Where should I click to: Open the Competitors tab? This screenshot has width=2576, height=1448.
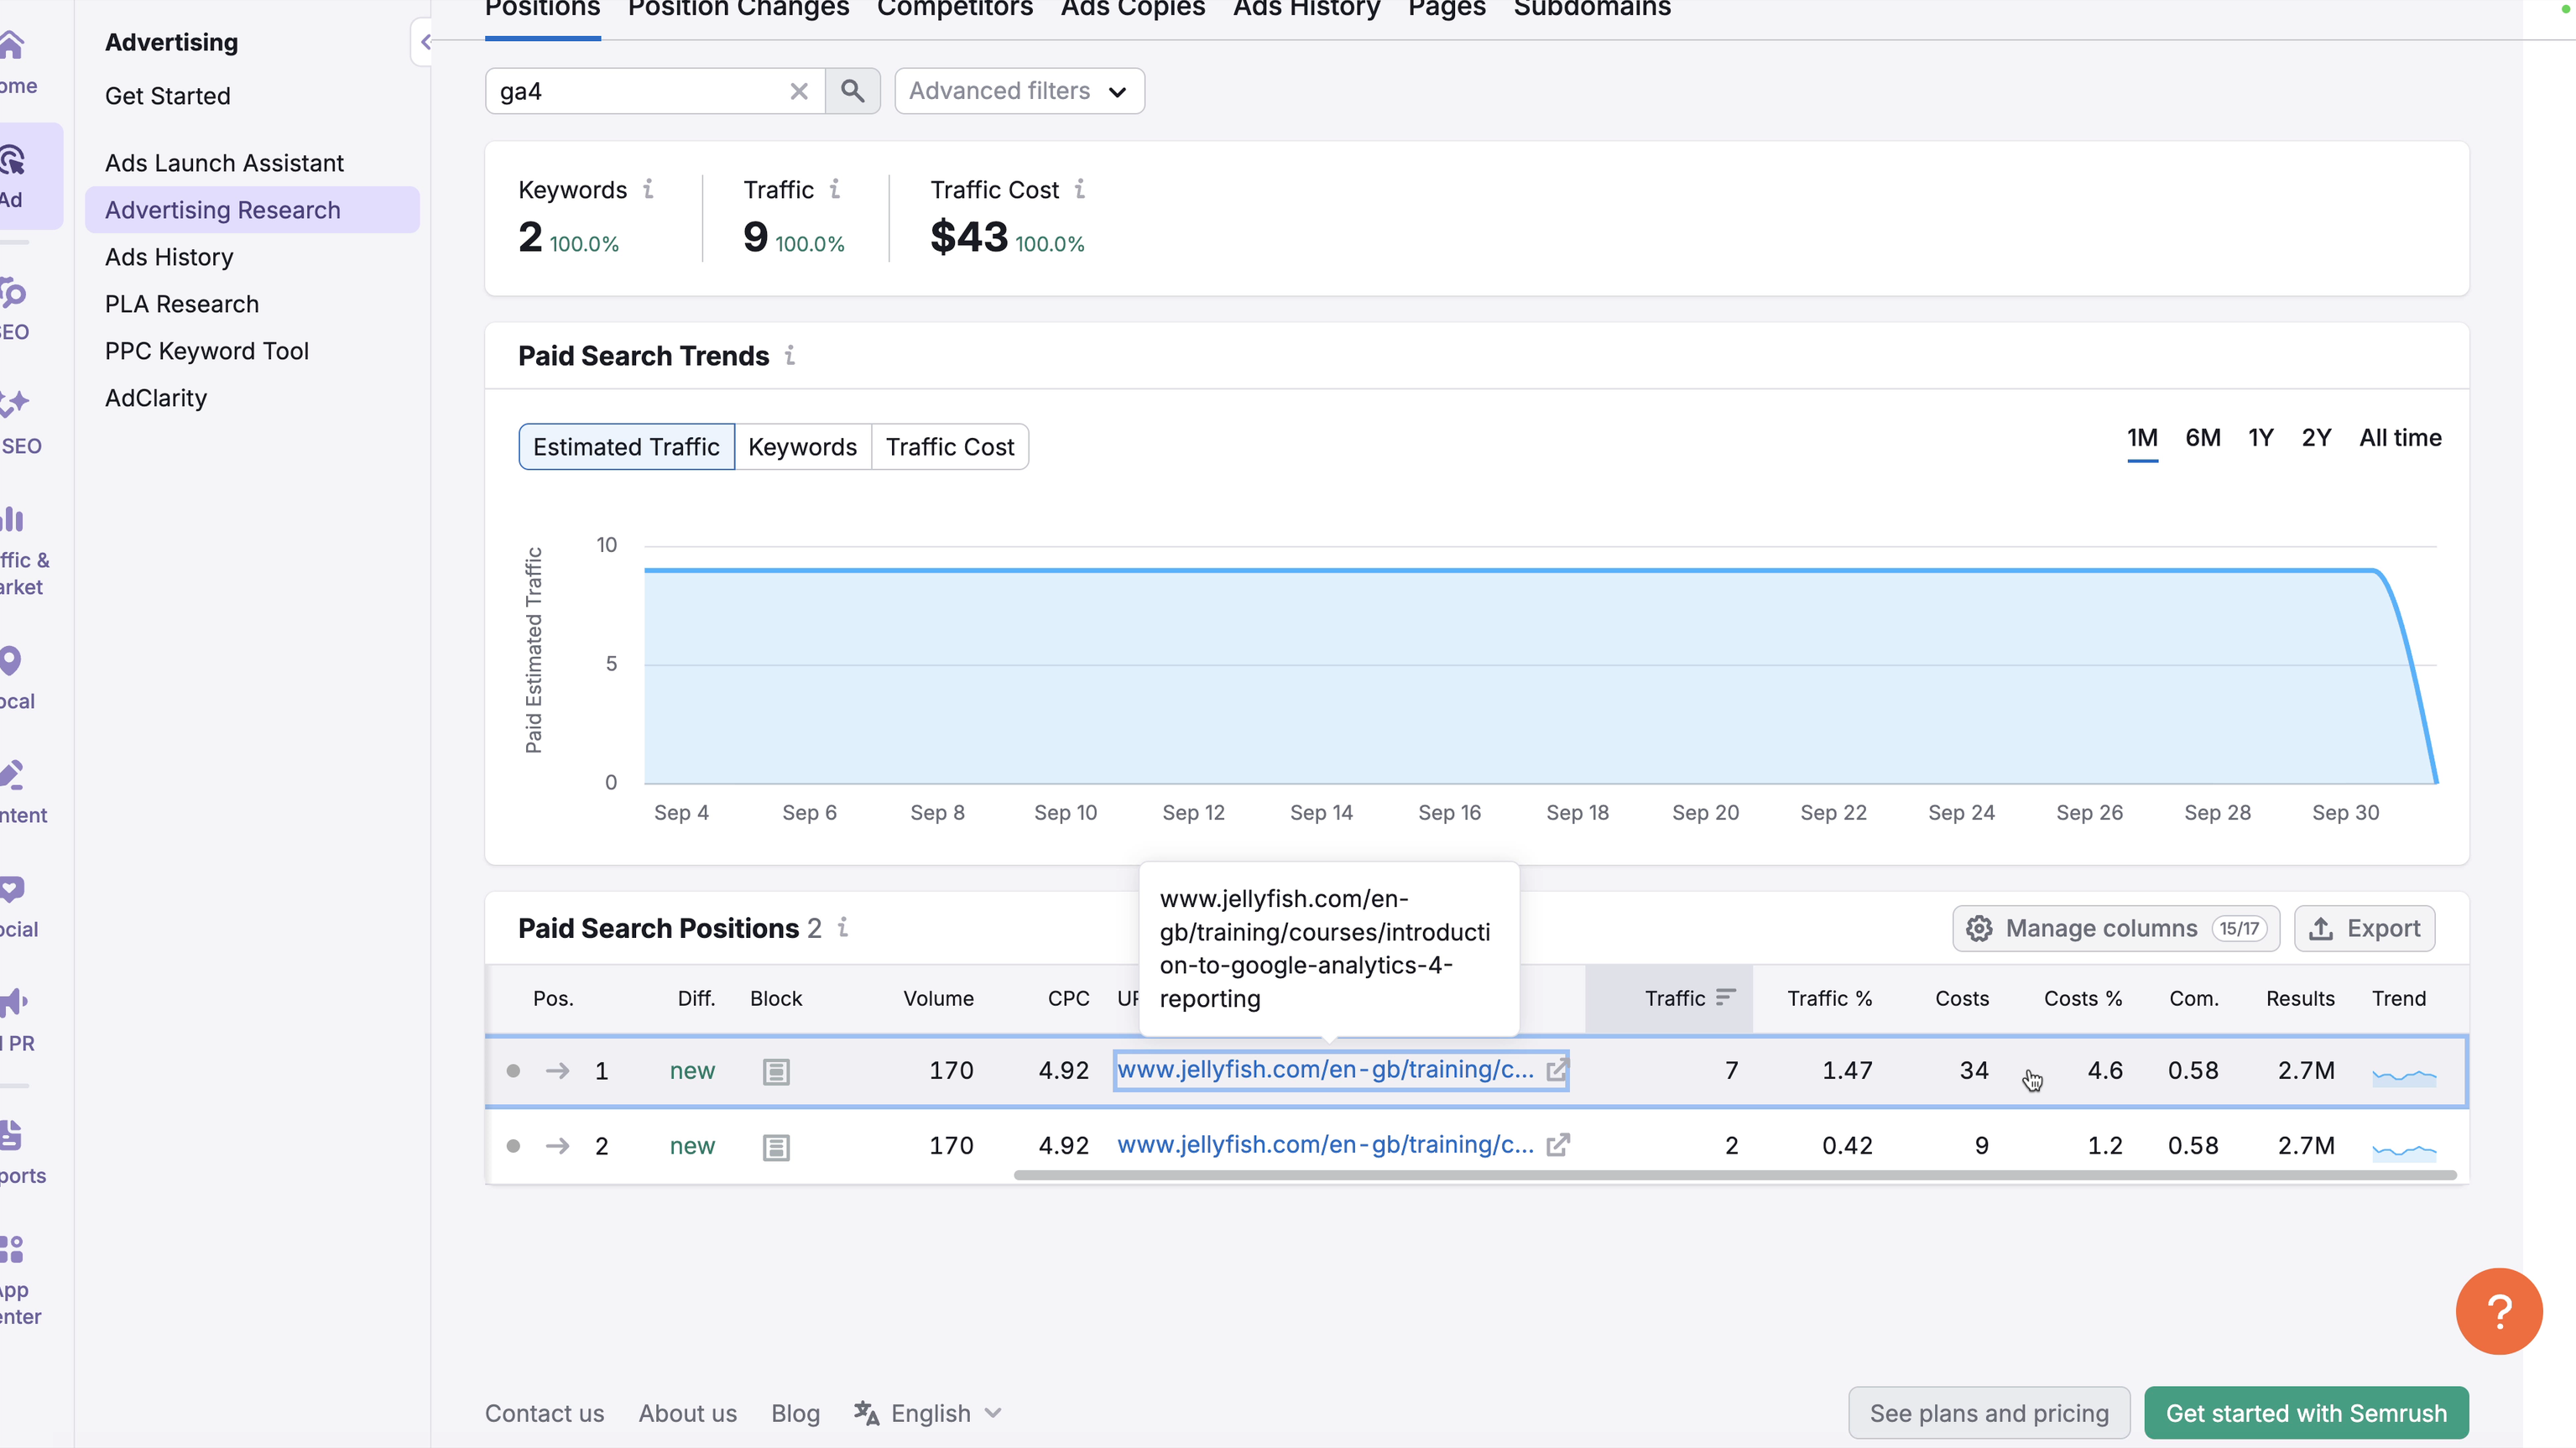click(x=954, y=10)
